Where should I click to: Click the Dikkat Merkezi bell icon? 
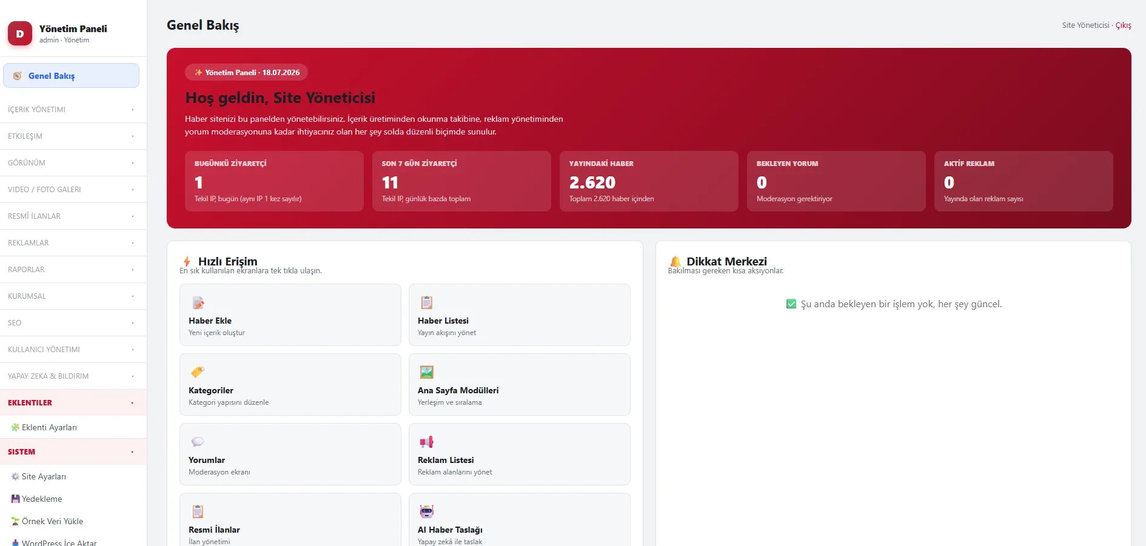pos(675,261)
